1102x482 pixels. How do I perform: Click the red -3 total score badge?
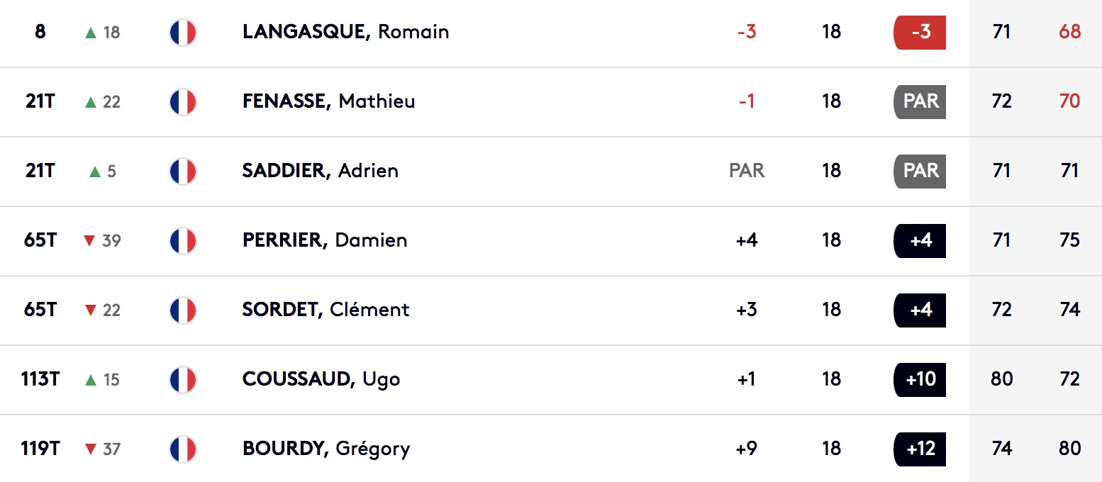pyautogui.click(x=920, y=33)
